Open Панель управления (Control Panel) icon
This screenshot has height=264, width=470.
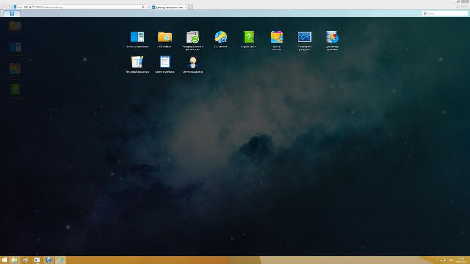click(x=137, y=37)
